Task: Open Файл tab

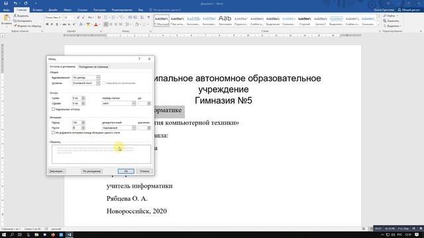Action: [x=7, y=10]
